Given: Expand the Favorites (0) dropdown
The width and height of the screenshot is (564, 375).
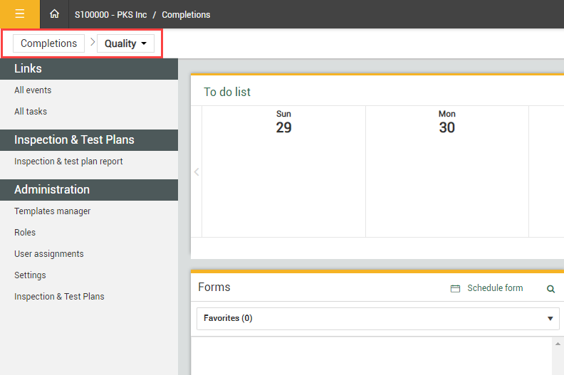Looking at the screenshot, I should [x=378, y=319].
